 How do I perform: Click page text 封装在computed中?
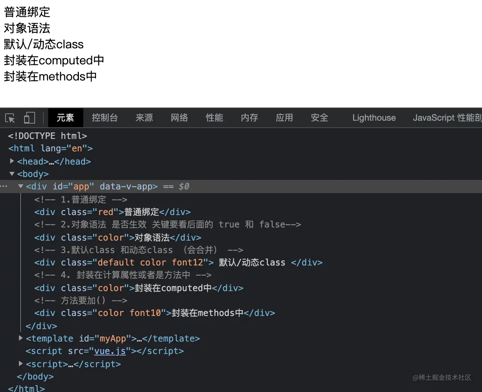point(54,60)
